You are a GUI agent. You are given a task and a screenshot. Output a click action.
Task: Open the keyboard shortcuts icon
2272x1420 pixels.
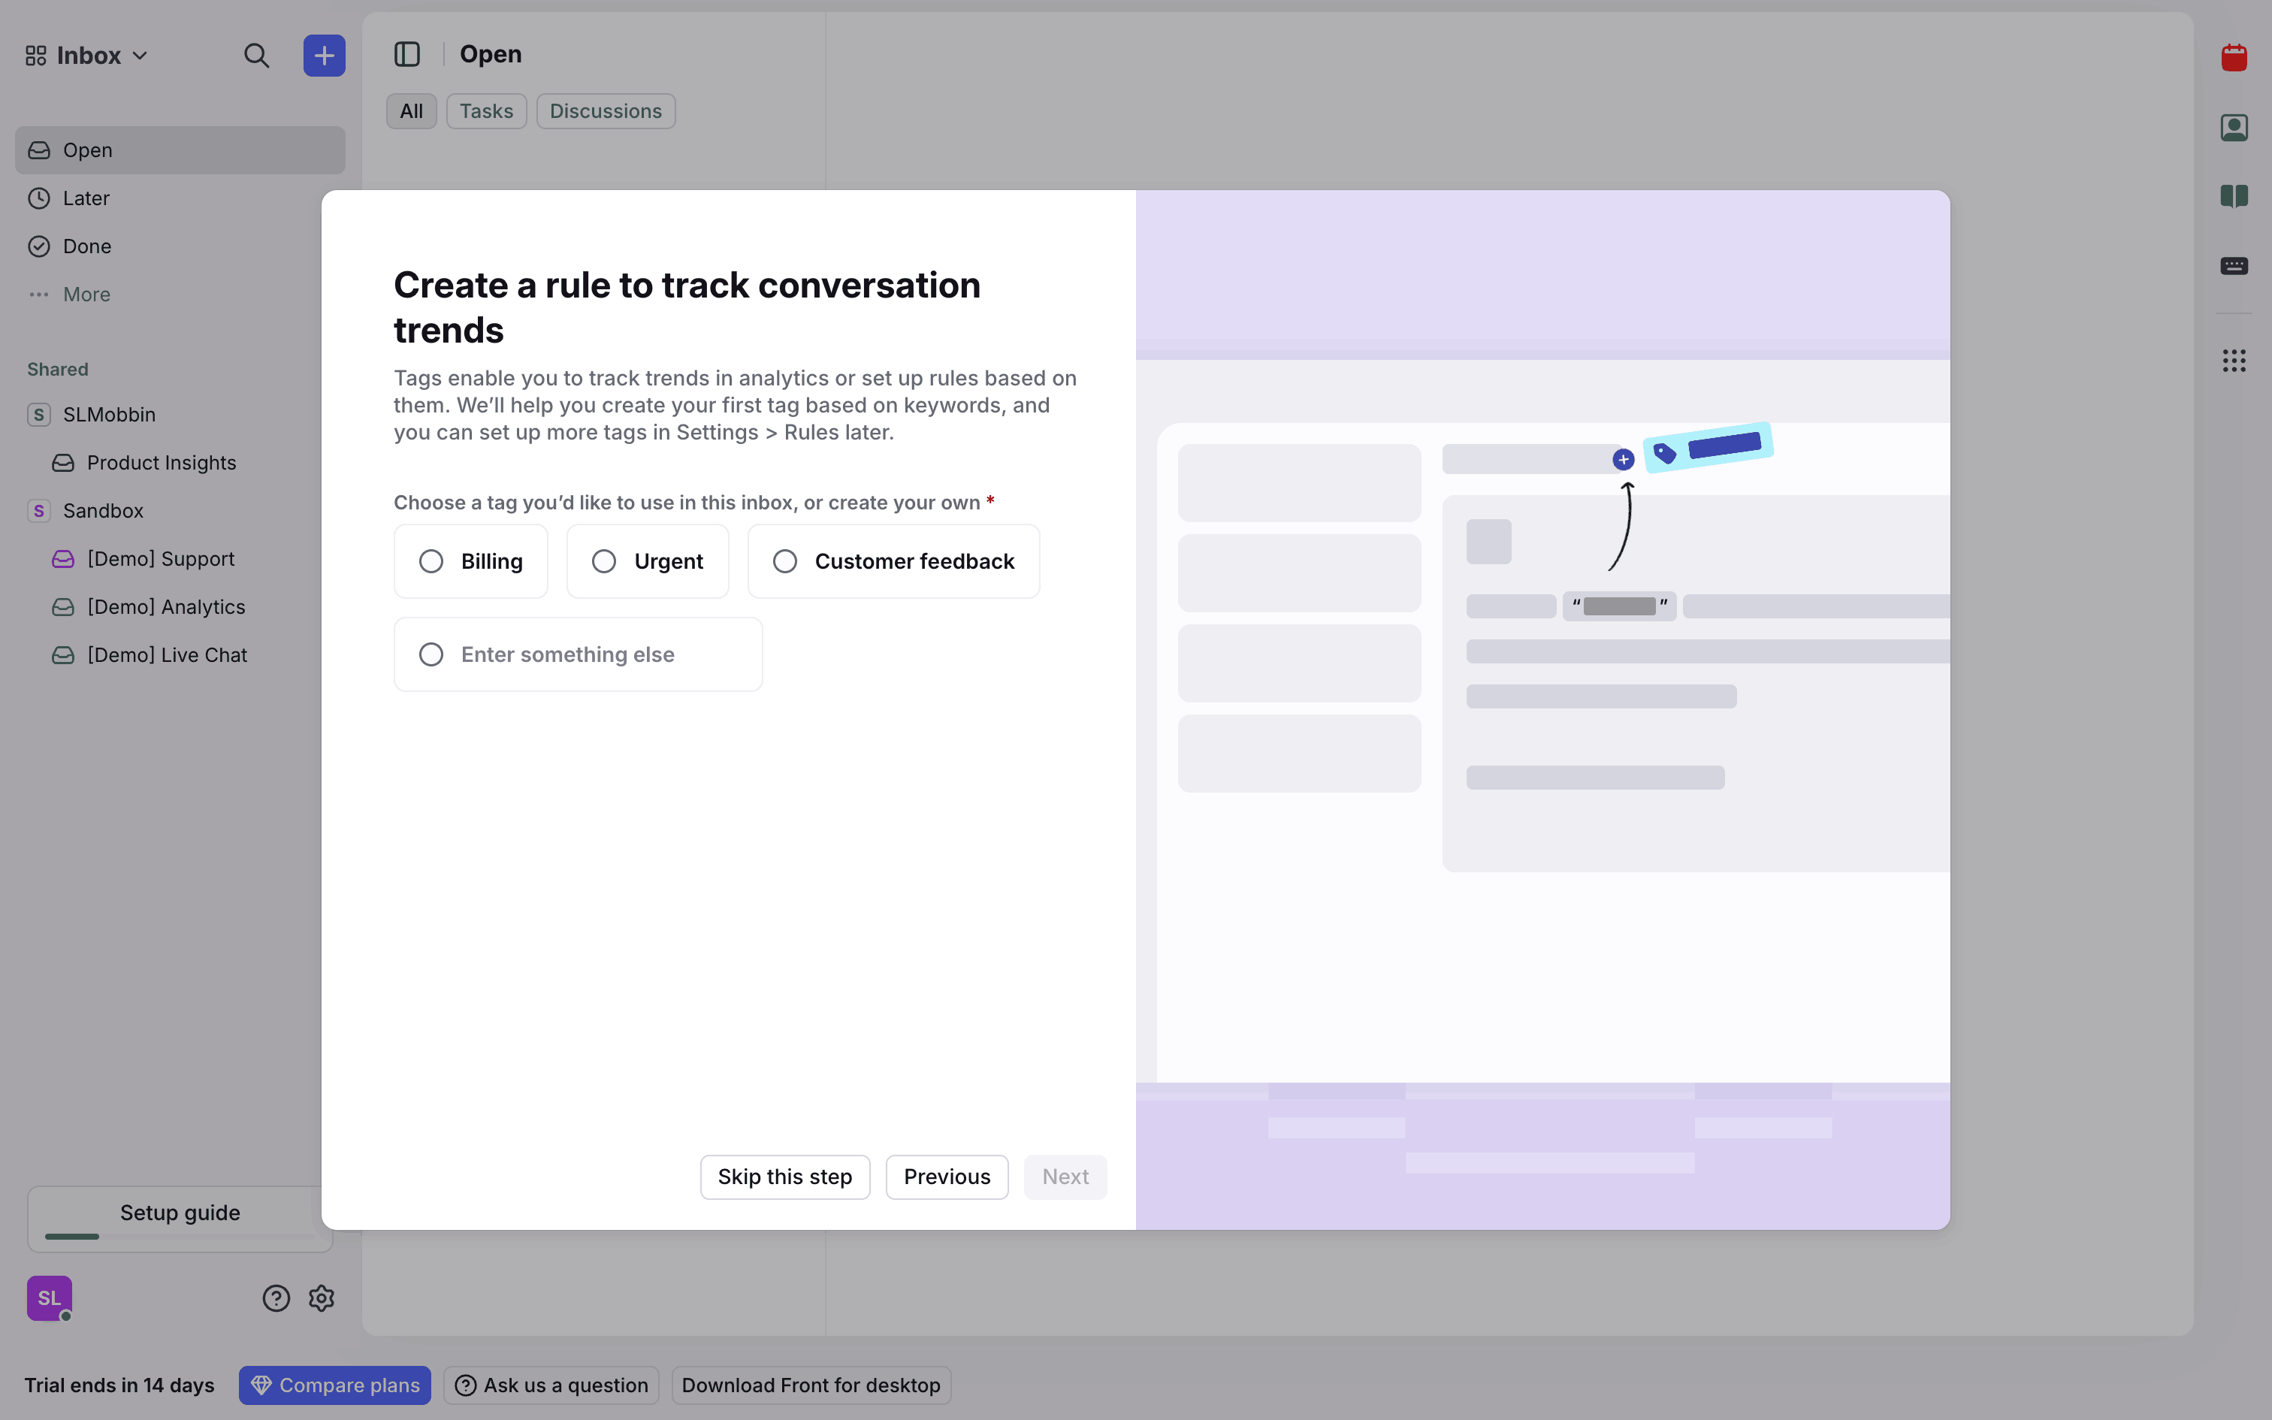tap(2234, 266)
